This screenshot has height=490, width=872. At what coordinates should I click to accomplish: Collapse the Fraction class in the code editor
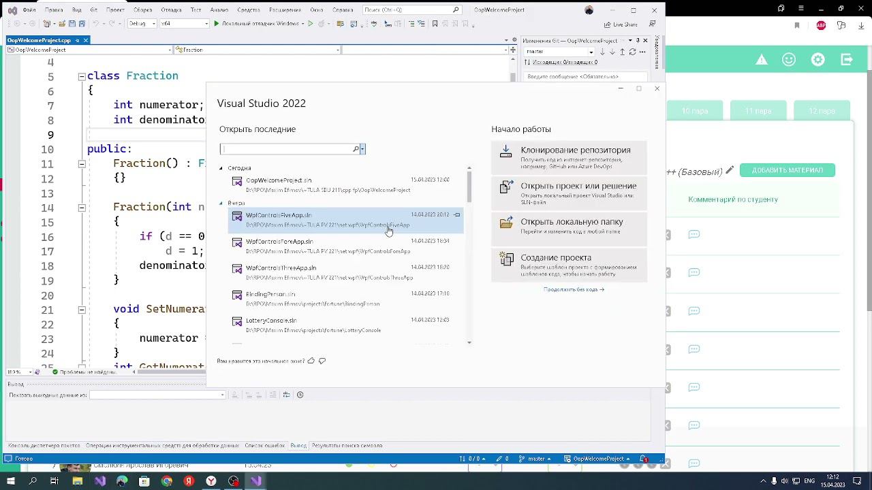coord(82,76)
